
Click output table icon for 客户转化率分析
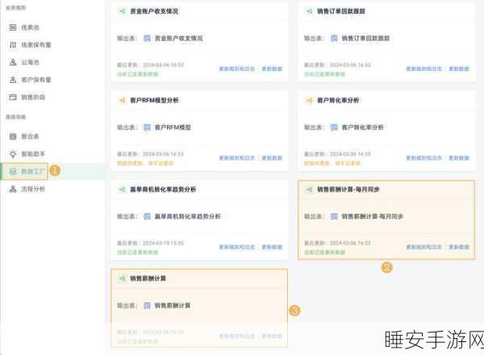click(x=334, y=127)
